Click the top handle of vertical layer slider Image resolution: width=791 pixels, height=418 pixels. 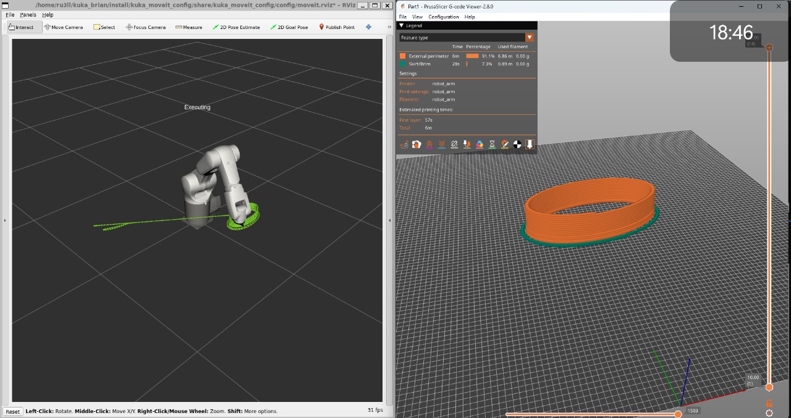769,47
